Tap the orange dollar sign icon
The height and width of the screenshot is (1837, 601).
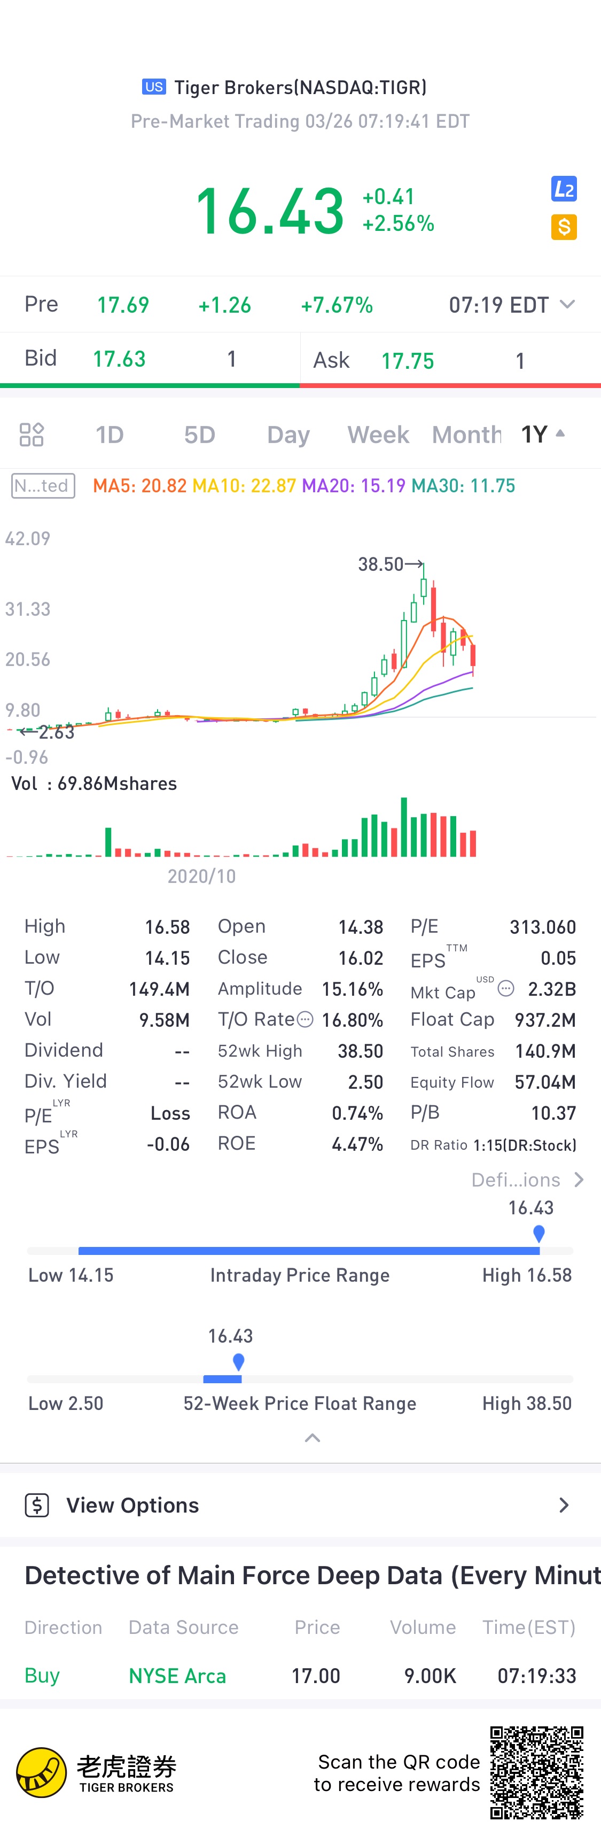(x=563, y=227)
